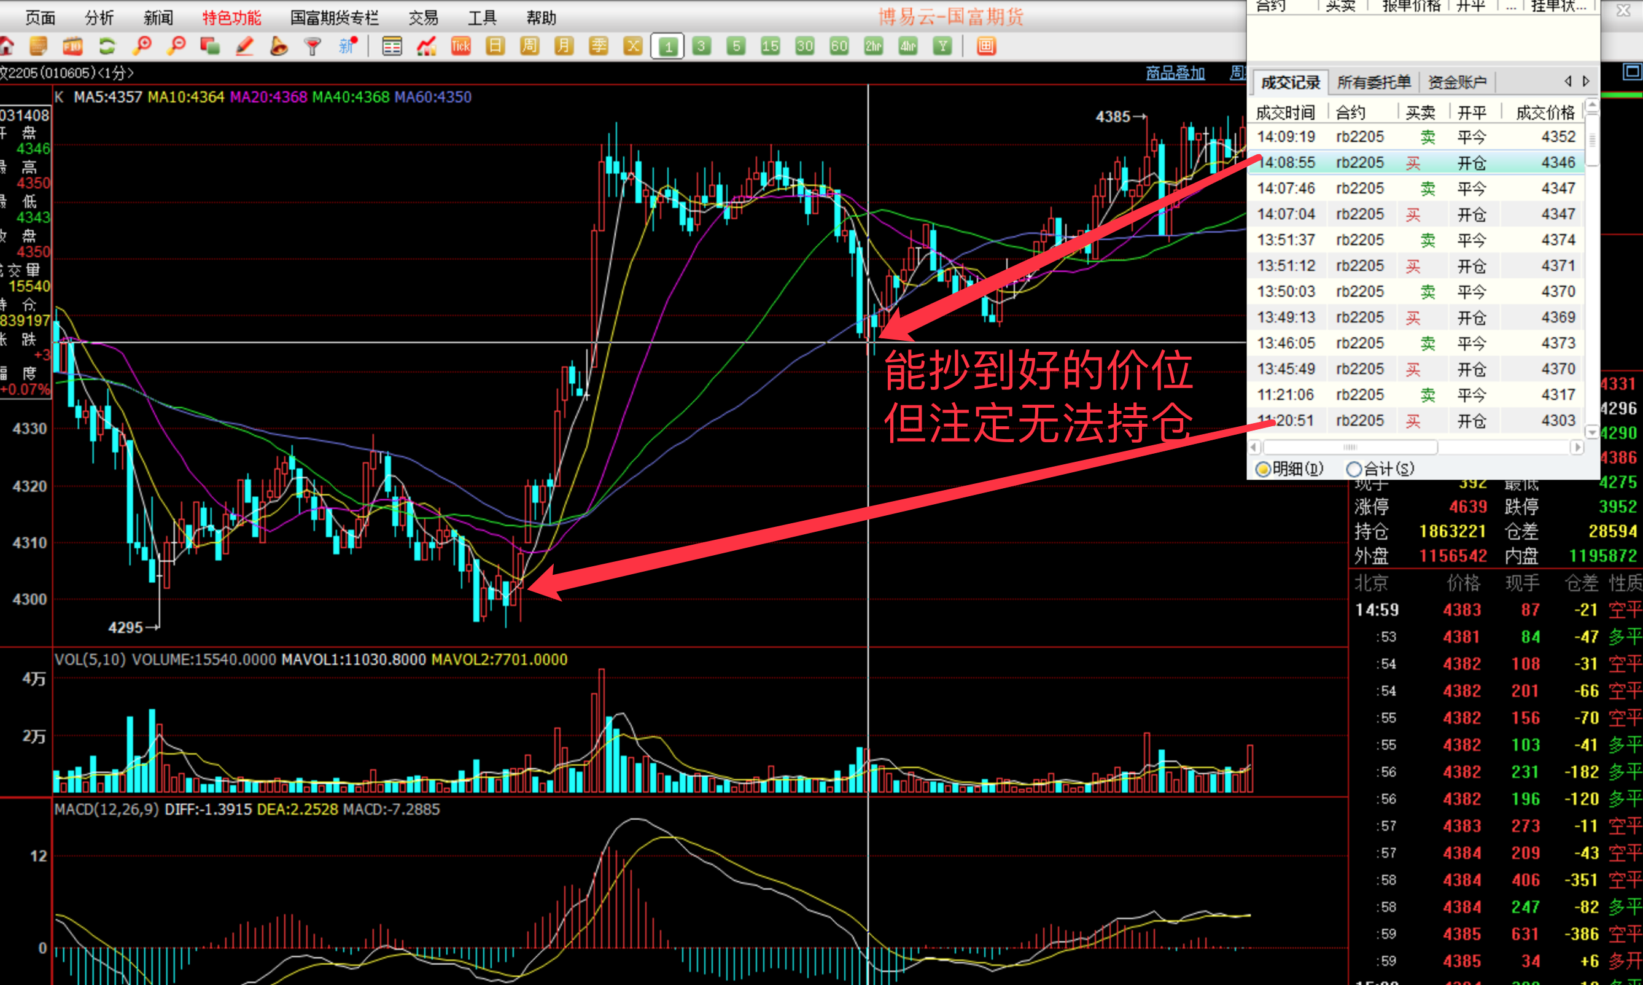
Task: Switch to Tick chart view
Action: [460, 46]
